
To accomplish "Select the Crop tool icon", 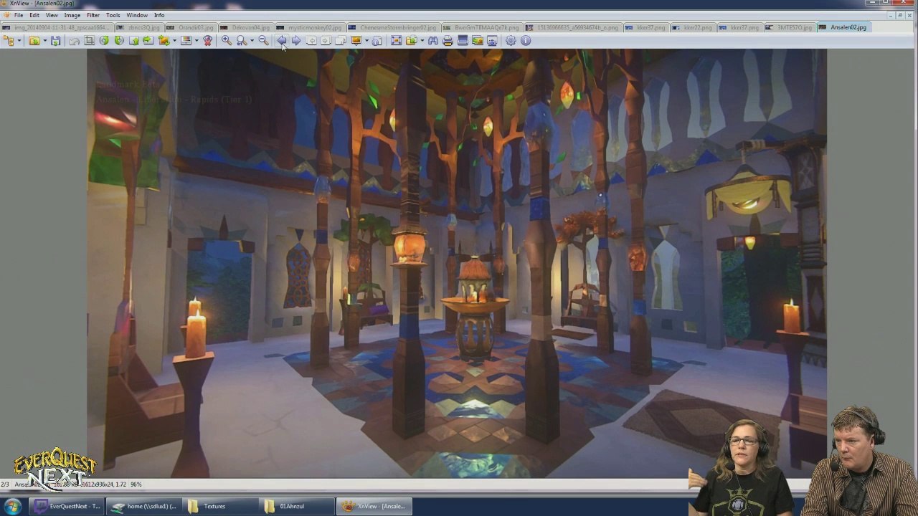I will click(x=89, y=41).
